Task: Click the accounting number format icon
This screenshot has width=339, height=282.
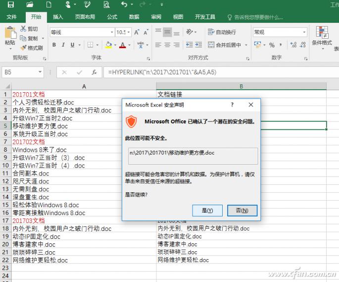Action: point(257,45)
